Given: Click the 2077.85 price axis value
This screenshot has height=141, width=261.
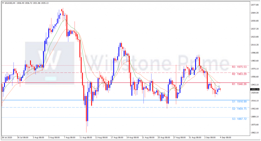Looking at the screenshot, I should 255,5.
